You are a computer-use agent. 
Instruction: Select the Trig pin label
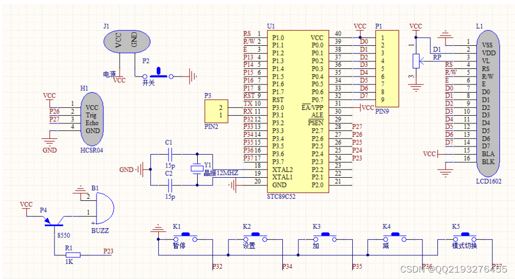[x=91, y=115]
